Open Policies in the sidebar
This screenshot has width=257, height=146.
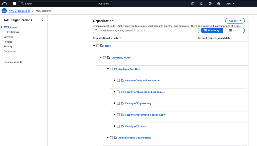point(8,42)
